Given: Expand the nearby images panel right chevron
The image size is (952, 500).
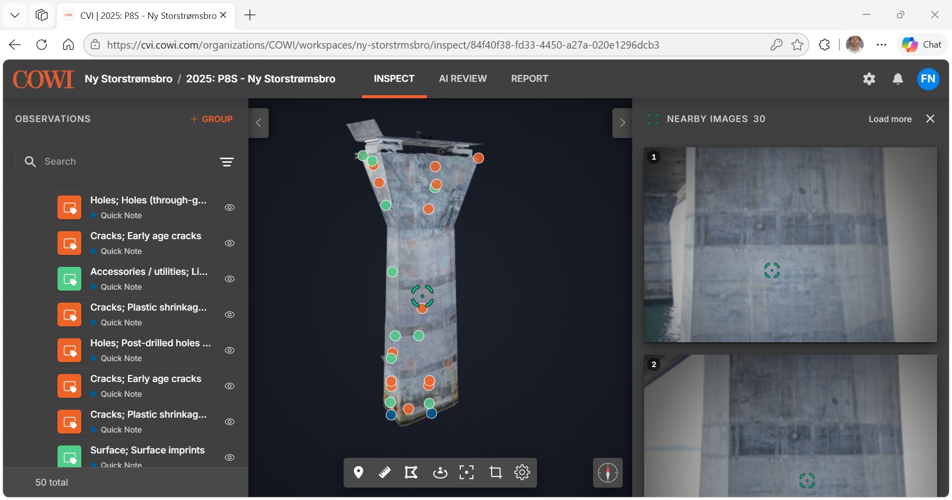Looking at the screenshot, I should click(x=622, y=123).
